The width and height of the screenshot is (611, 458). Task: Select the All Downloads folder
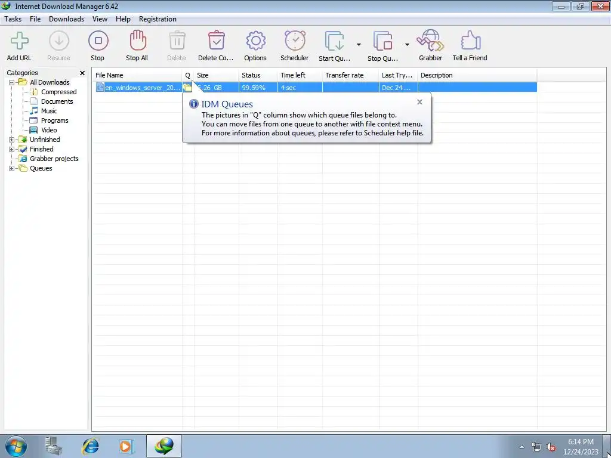click(50, 82)
